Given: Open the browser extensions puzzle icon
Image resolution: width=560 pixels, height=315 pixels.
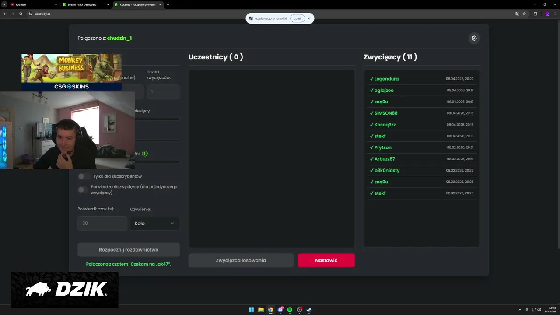Looking at the screenshot, I should (x=535, y=14).
